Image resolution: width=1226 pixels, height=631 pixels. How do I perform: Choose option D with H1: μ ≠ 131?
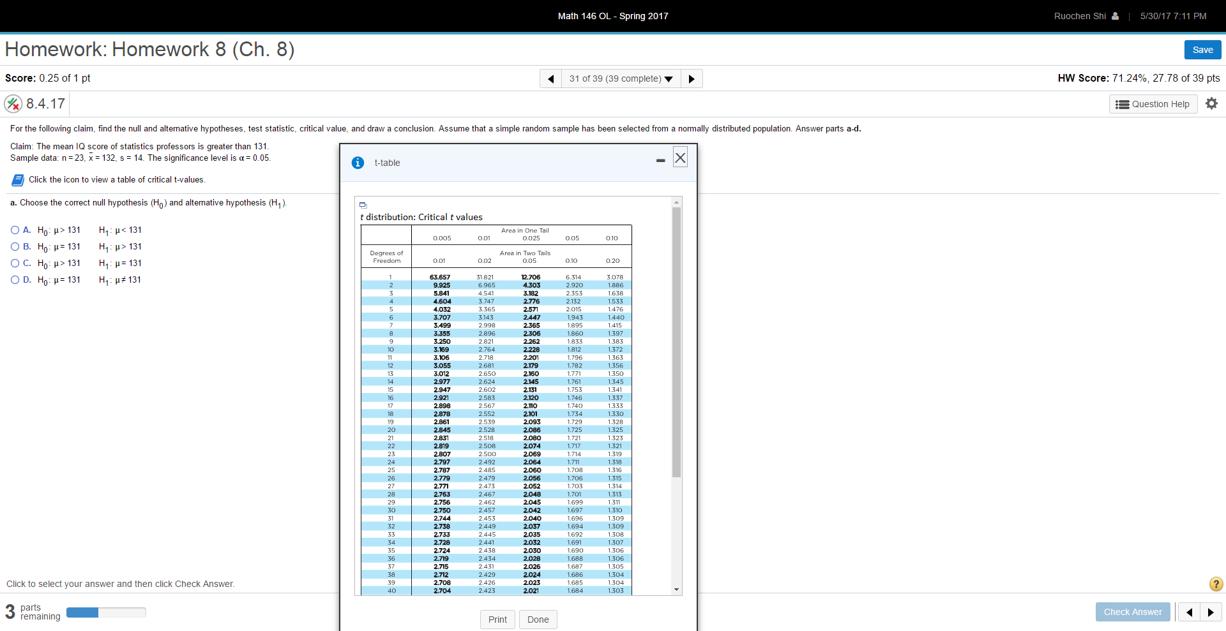(15, 280)
